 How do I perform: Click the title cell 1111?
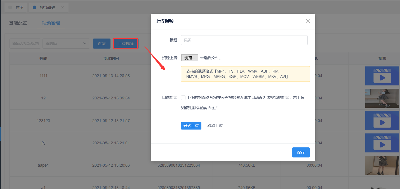click(43, 76)
